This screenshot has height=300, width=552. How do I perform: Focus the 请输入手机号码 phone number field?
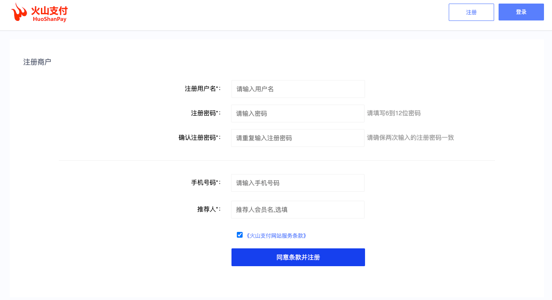[x=297, y=182]
